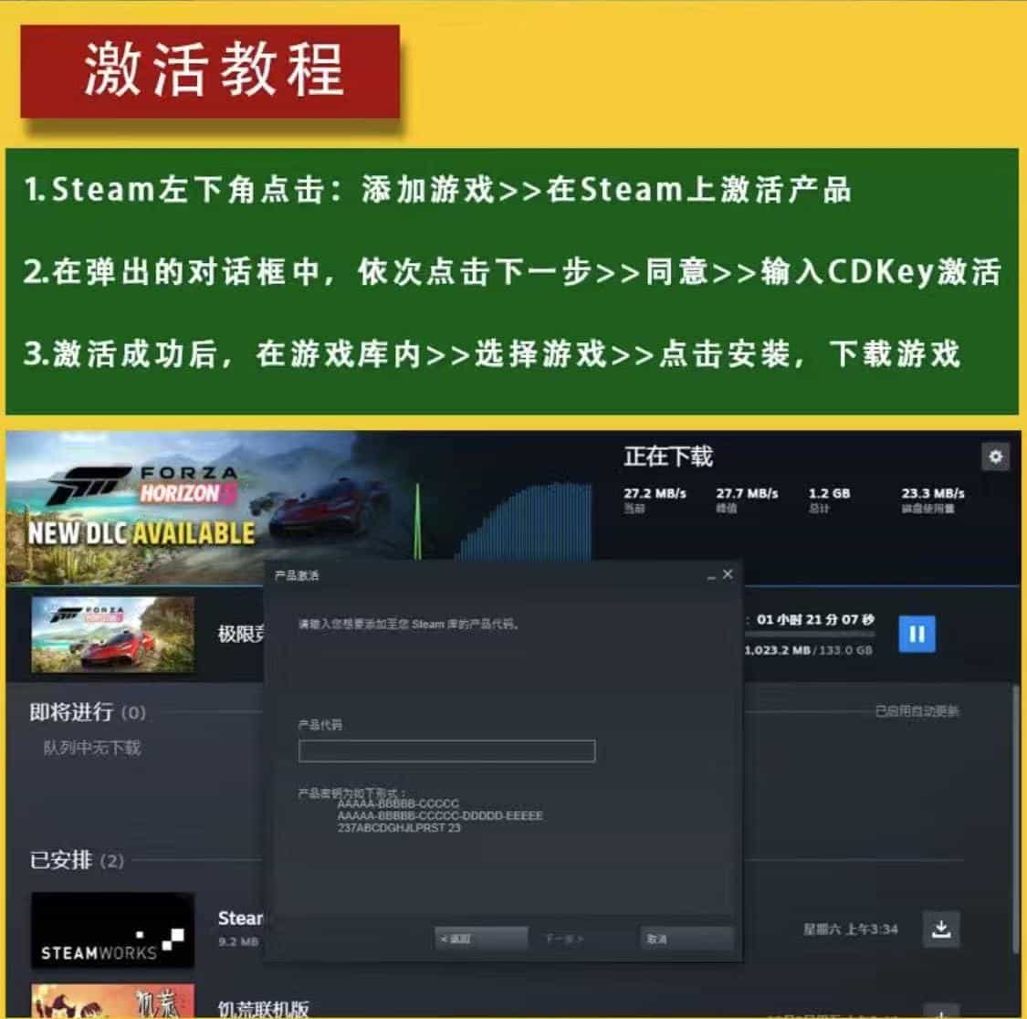The width and height of the screenshot is (1027, 1019).
Task: Click the 23.3 MB/s disk usage value
Action: click(x=933, y=493)
